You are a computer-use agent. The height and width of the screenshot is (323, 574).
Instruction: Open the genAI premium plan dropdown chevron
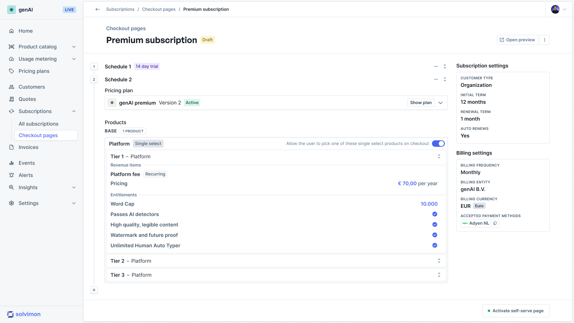pyautogui.click(x=441, y=103)
